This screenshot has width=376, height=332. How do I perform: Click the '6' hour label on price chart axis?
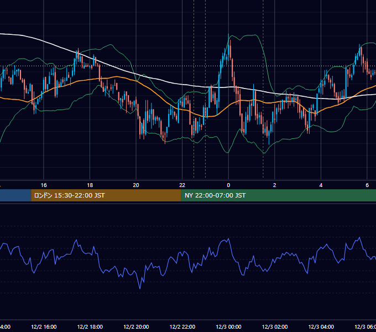(367, 185)
